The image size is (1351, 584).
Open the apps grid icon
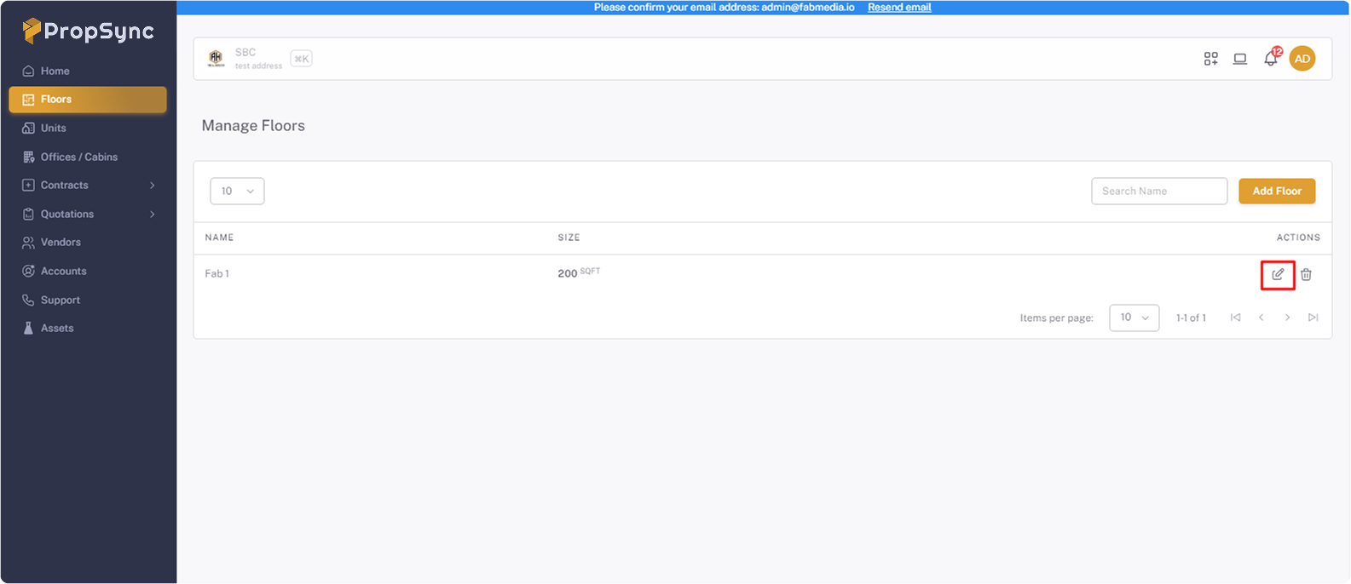coord(1210,59)
